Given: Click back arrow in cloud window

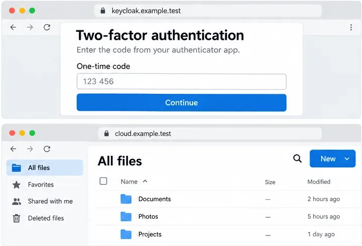Looking at the screenshot, I should point(14,149).
